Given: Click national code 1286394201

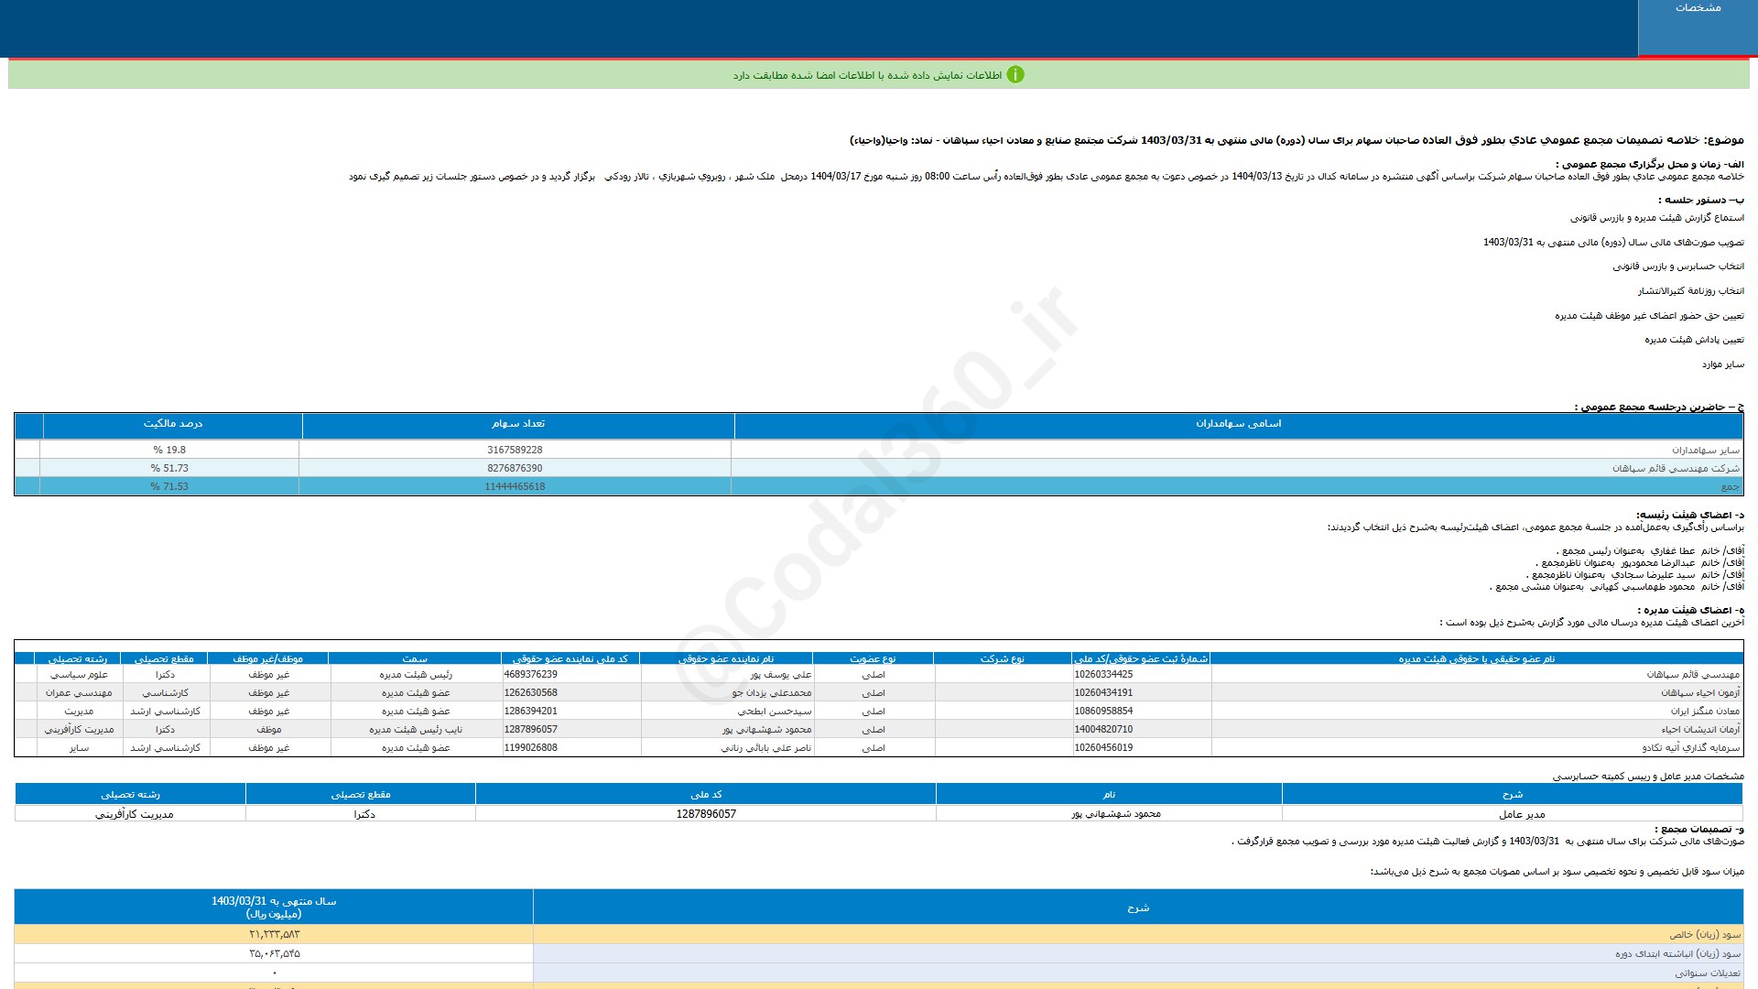Looking at the screenshot, I should click(x=530, y=712).
